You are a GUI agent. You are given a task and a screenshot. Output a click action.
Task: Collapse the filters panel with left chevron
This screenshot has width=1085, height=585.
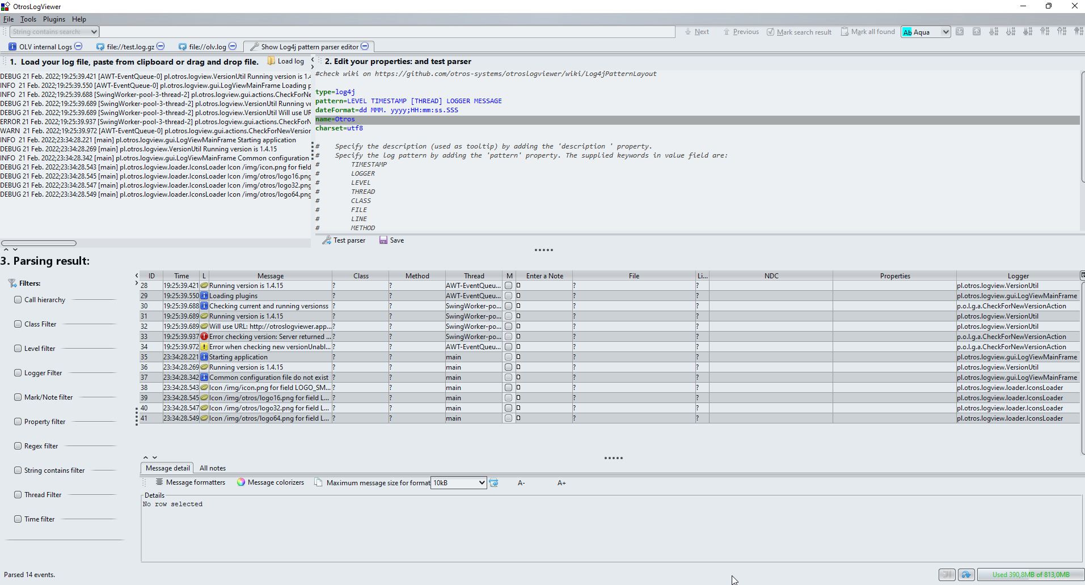point(137,275)
